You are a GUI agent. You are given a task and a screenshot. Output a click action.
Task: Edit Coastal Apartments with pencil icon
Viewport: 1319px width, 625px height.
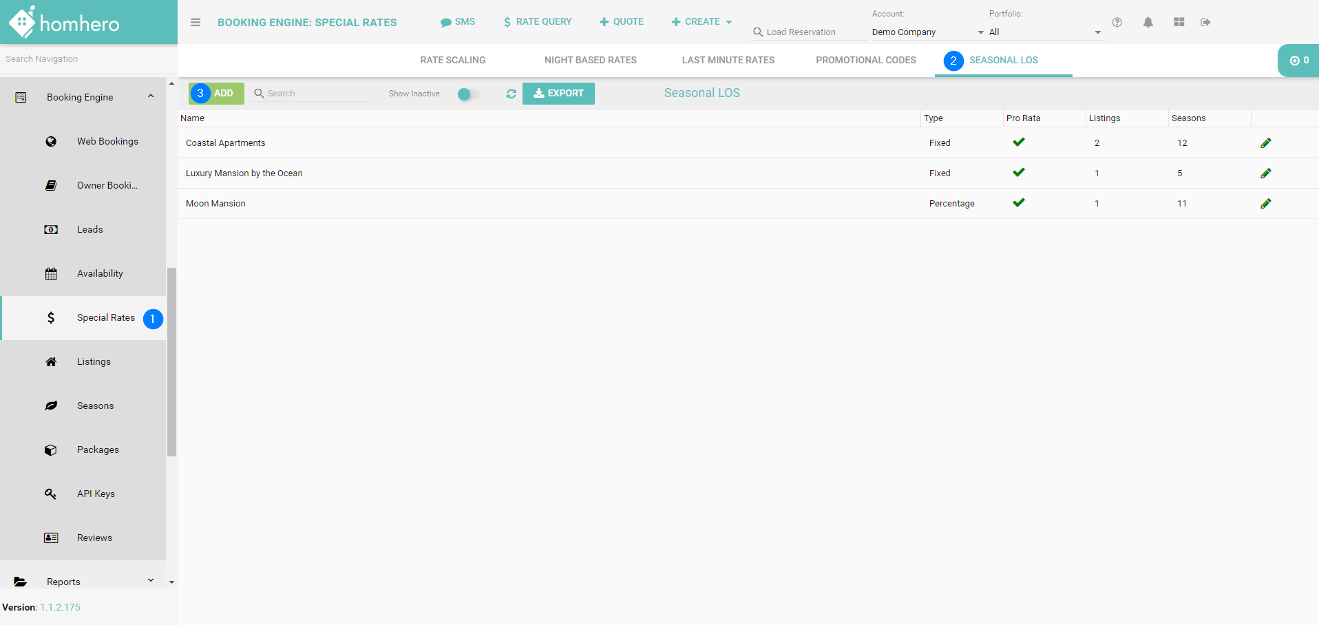pos(1265,143)
